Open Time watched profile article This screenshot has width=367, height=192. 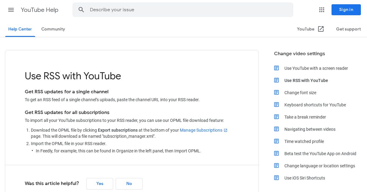click(304, 141)
